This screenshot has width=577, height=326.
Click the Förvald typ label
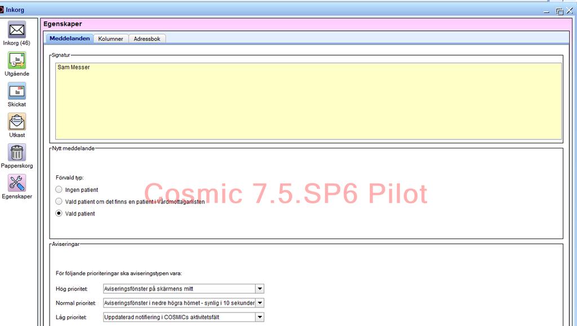point(69,178)
